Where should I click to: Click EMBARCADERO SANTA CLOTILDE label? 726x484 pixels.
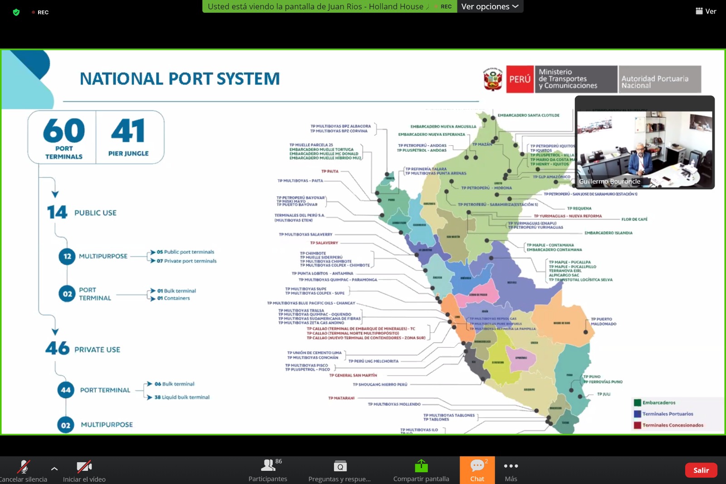529,115
